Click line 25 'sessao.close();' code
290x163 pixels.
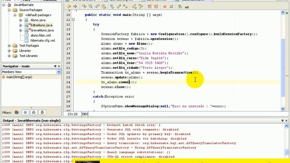coord(116,87)
